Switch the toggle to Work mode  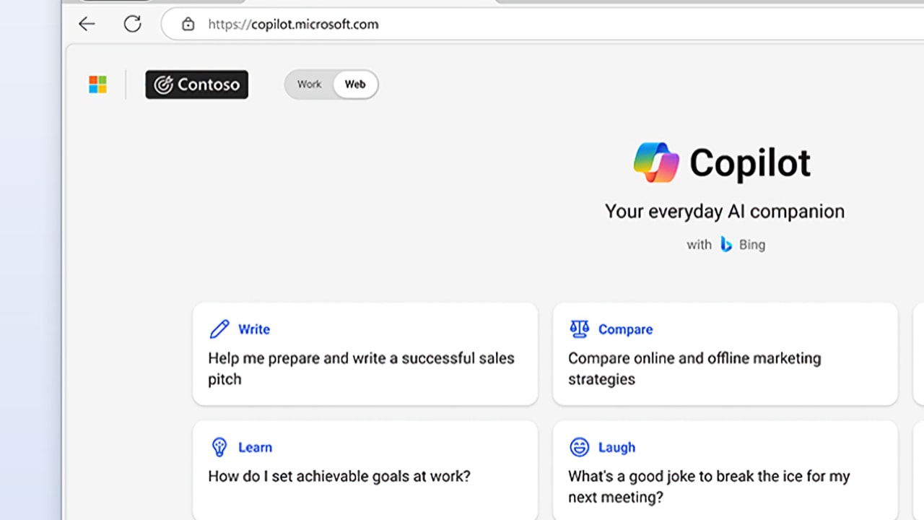click(x=309, y=84)
